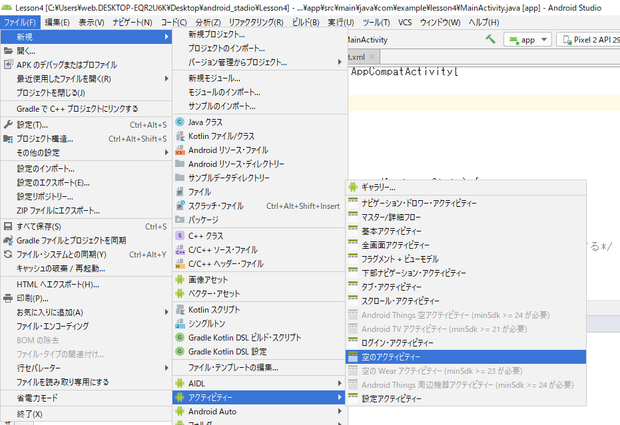
Task: Select 設定アクティビティー template
Action: click(x=465, y=399)
